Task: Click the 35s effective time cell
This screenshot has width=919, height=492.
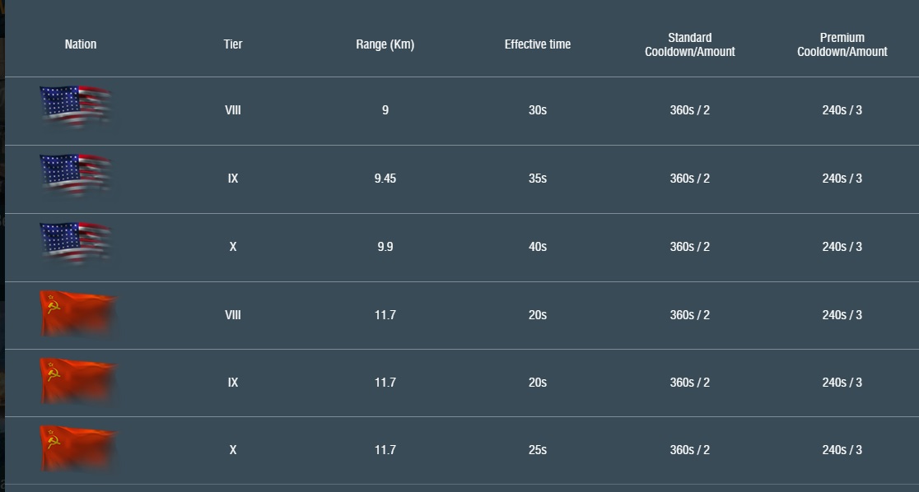Action: 537,179
